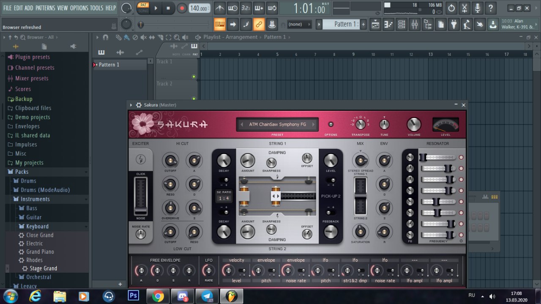541x304 pixels.
Task: Open Telegram from the Windows taskbar
Action: click(x=207, y=296)
